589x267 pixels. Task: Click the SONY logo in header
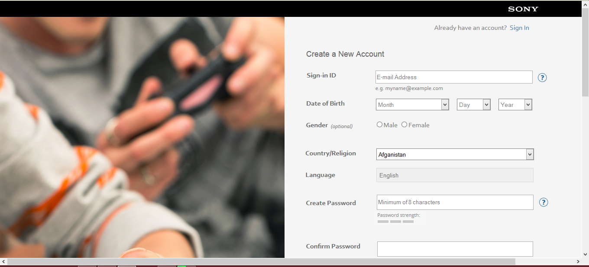pos(523,9)
